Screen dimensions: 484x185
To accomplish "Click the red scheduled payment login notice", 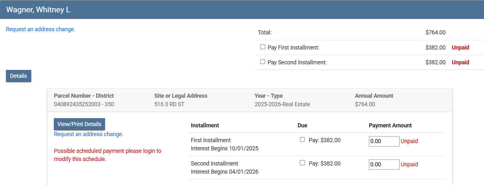I will point(108,155).
